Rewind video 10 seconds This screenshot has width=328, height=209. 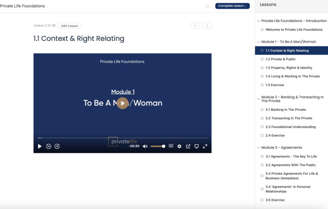[x=49, y=146]
